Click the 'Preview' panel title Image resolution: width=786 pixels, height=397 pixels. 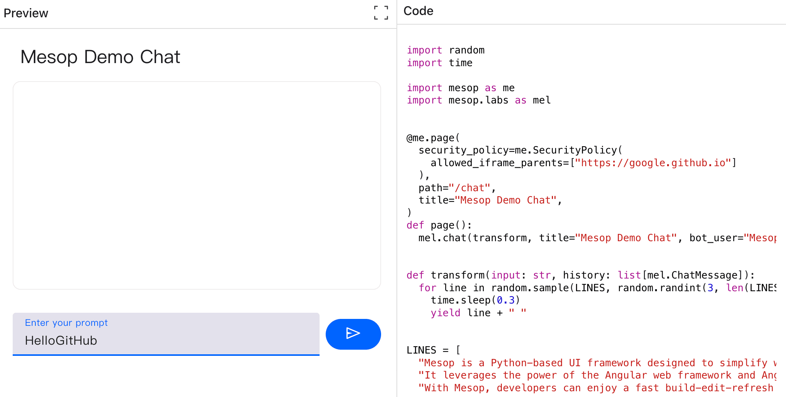[x=26, y=13]
